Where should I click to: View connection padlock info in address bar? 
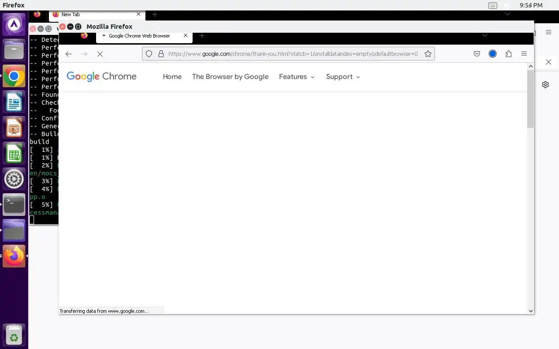click(x=161, y=54)
